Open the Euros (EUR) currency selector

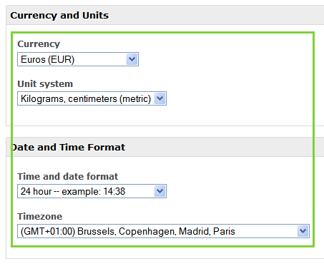point(78,59)
